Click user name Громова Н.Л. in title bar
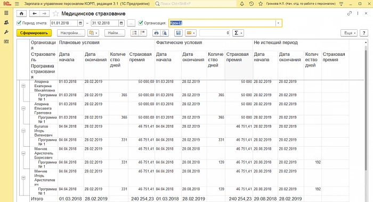This screenshot has height=202, width=373. pyautogui.click(x=301, y=4)
